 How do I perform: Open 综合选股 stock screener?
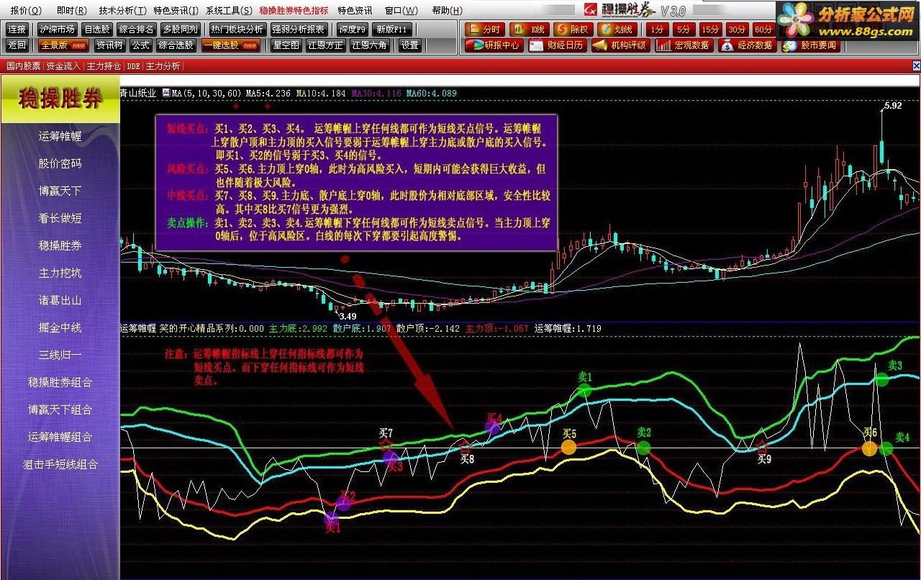click(176, 45)
